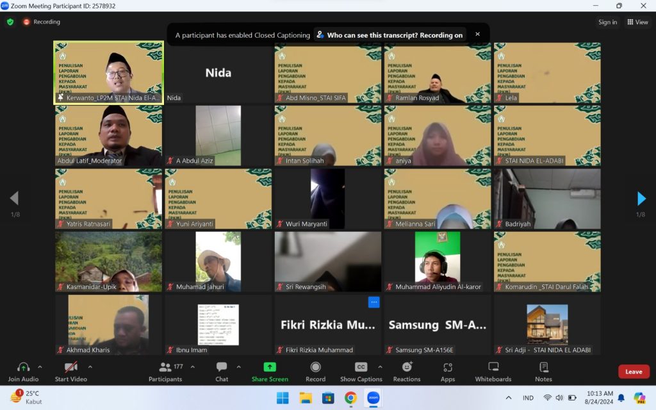This screenshot has width=656, height=410.
Task: Toggle Start Video on
Action: tap(70, 371)
